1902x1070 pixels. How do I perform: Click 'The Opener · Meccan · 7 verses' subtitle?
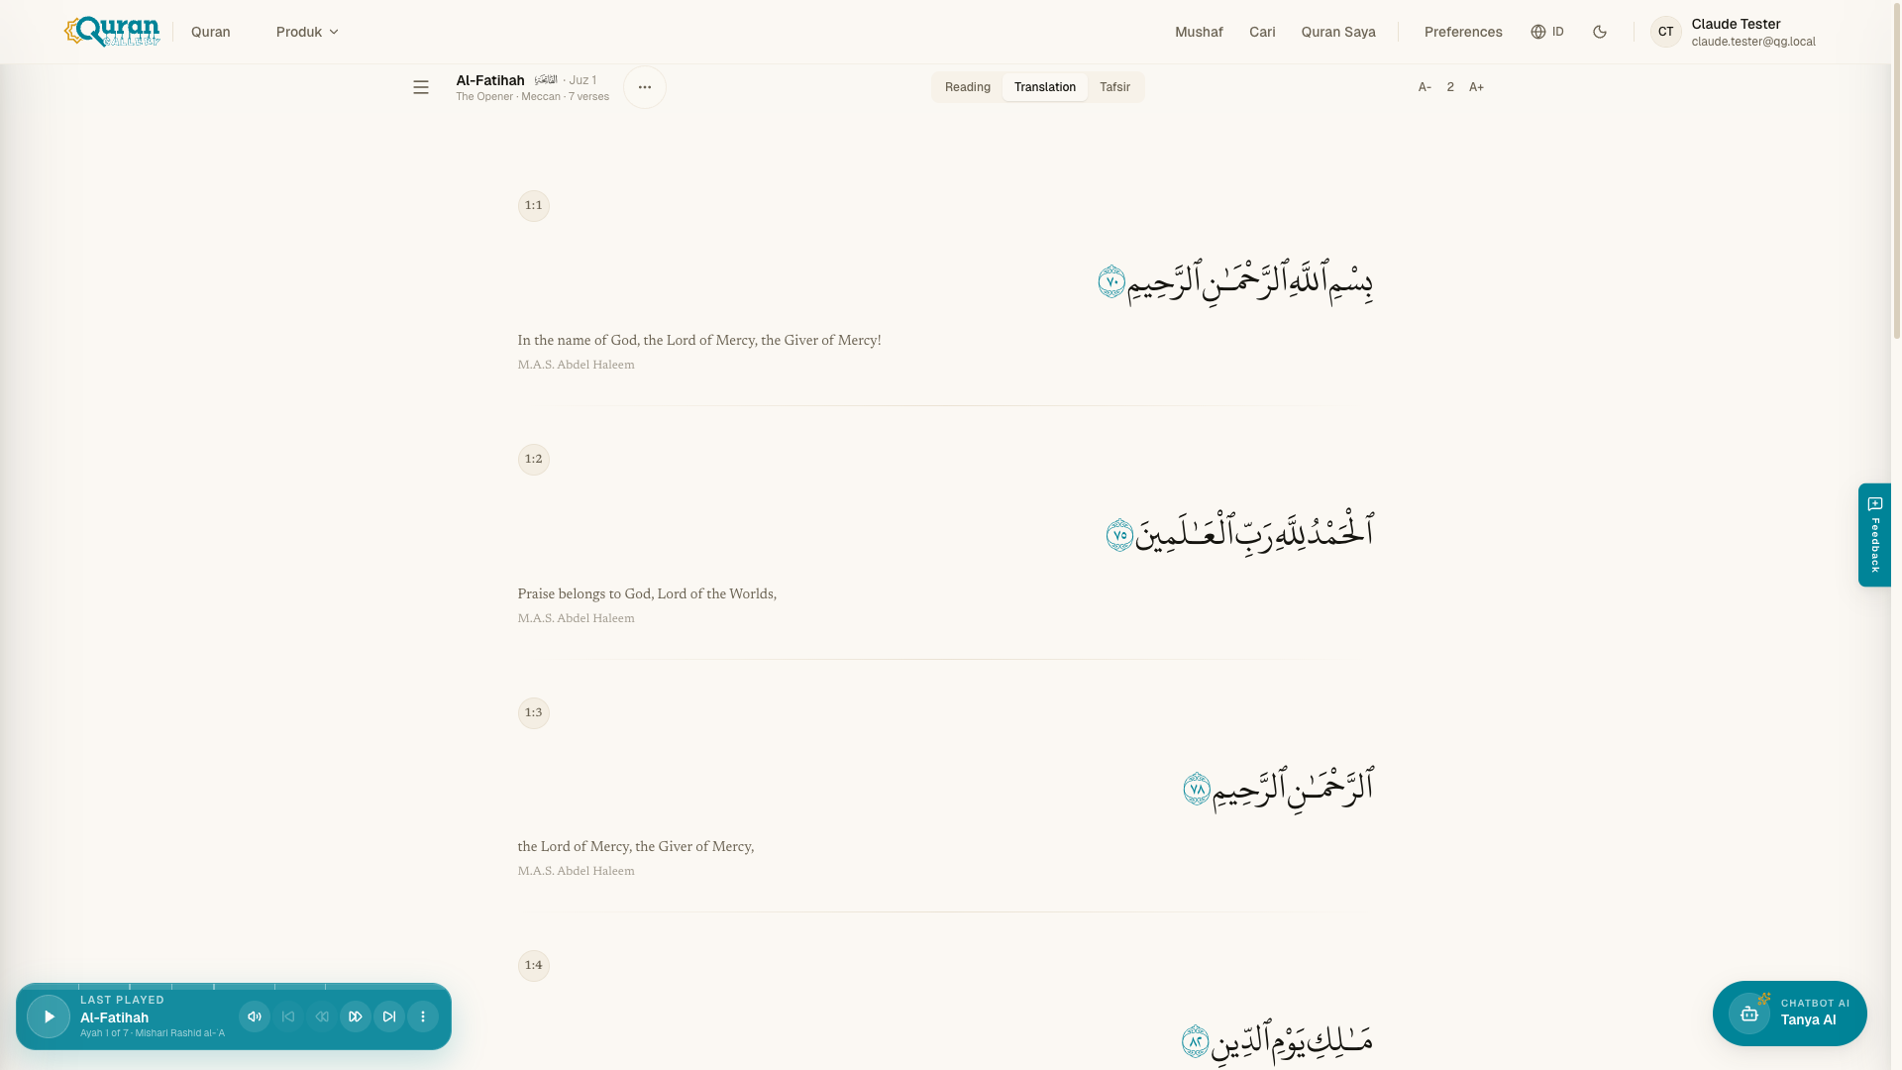pos(532,97)
